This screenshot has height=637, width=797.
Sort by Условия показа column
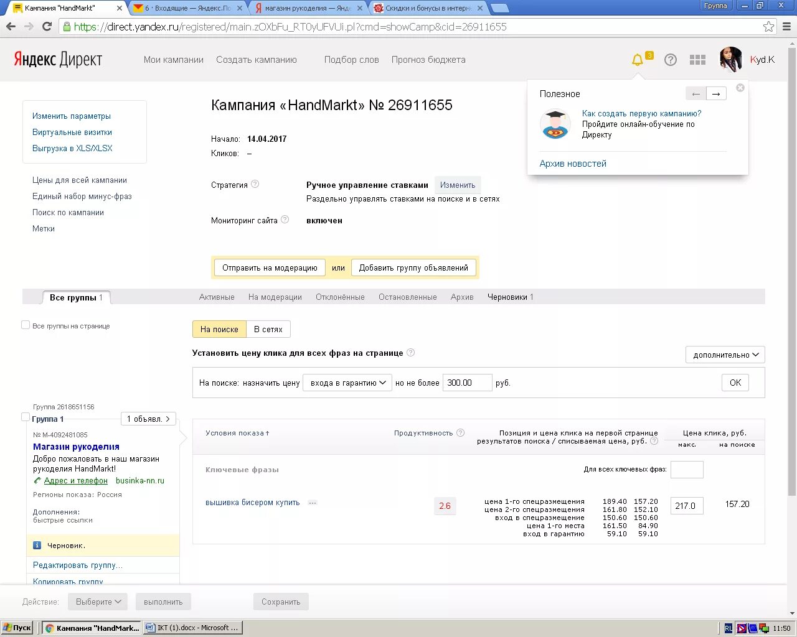coord(237,433)
